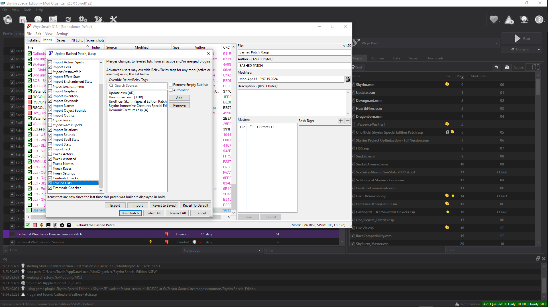Image resolution: width=548 pixels, height=307 pixels.
Task: Uncheck Timescale Checker patcher
Action: [x=50, y=188]
